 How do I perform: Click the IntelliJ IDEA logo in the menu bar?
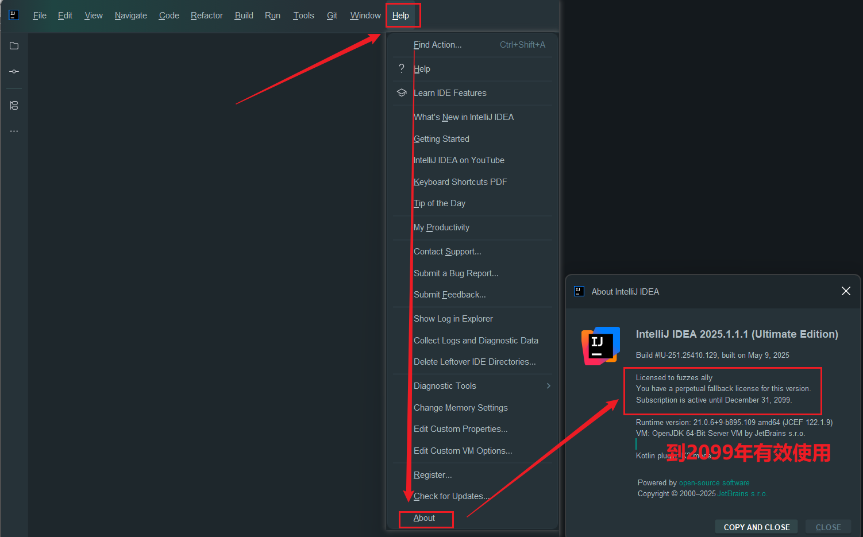14,15
